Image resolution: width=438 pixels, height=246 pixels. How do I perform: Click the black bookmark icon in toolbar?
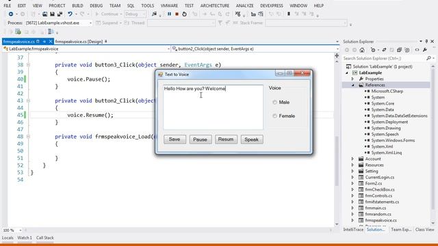289,14
